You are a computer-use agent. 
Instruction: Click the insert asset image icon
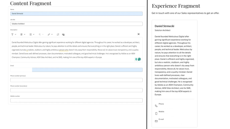(x=63, y=34)
